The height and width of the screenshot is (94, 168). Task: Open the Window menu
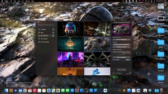tap(27, 1)
